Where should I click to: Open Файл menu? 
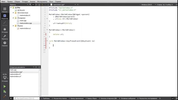tap(3, 1)
